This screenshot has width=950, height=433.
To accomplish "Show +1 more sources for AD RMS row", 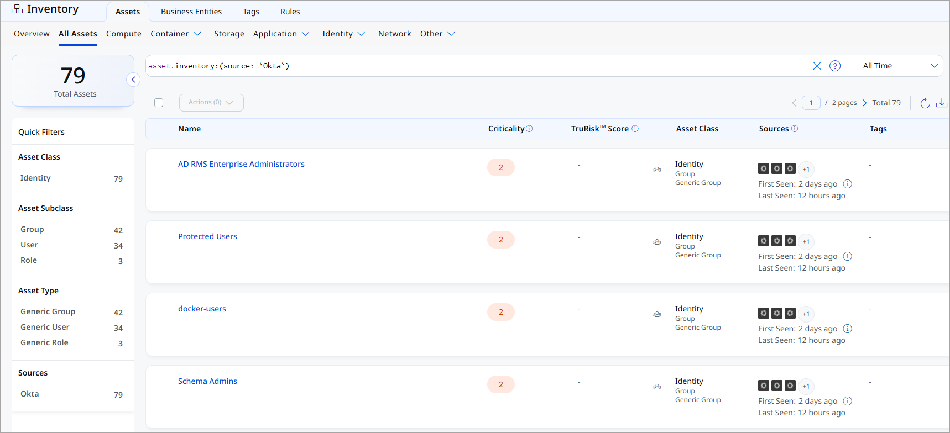I will coord(806,170).
